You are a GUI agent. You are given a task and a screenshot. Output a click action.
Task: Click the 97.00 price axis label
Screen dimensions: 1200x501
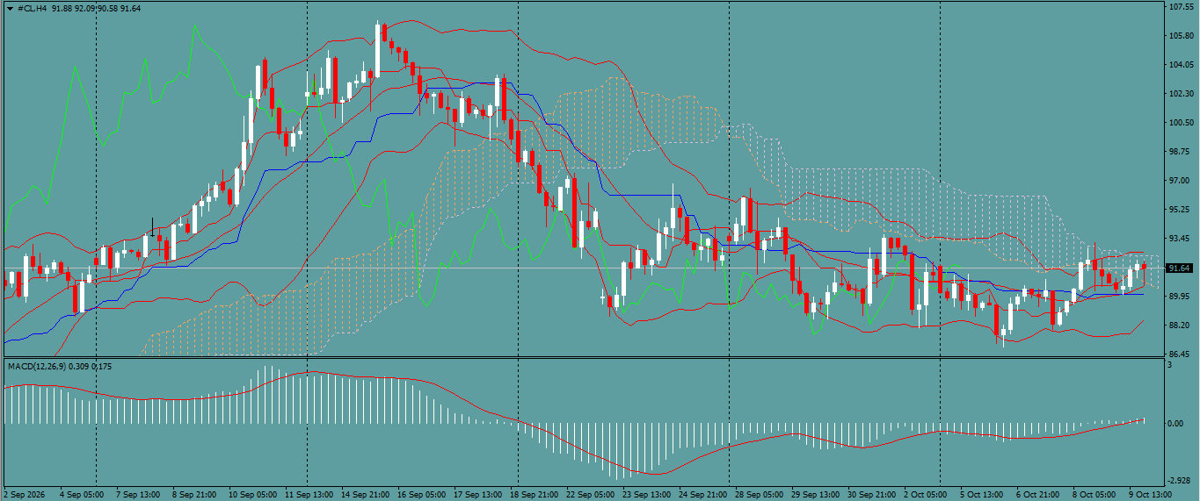pyautogui.click(x=1179, y=181)
